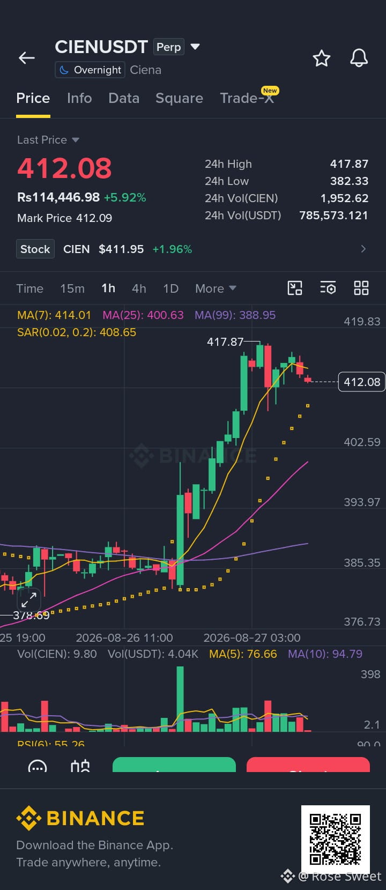Tap the MA(7): 414.01 indicator label

54,315
